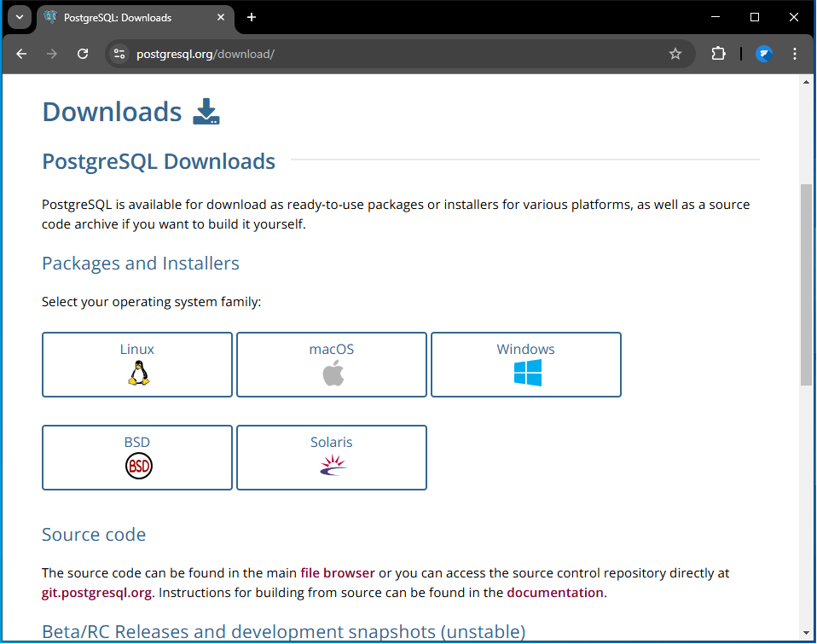The width and height of the screenshot is (817, 644).
Task: Go back to the previous page
Action: click(x=22, y=54)
